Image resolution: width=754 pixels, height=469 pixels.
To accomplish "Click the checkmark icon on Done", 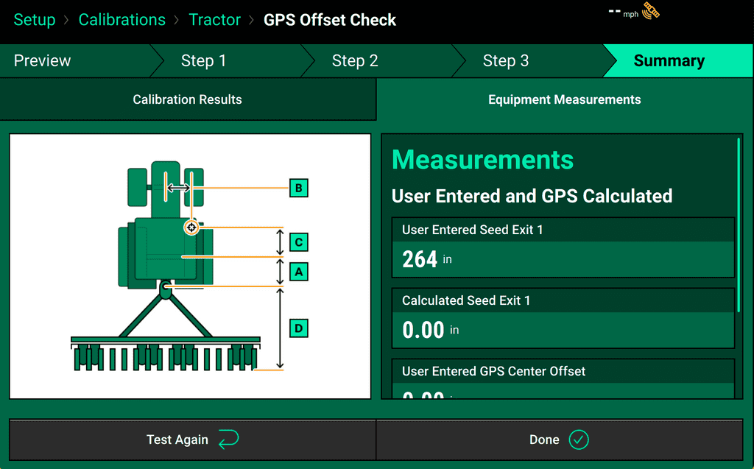I will [579, 440].
